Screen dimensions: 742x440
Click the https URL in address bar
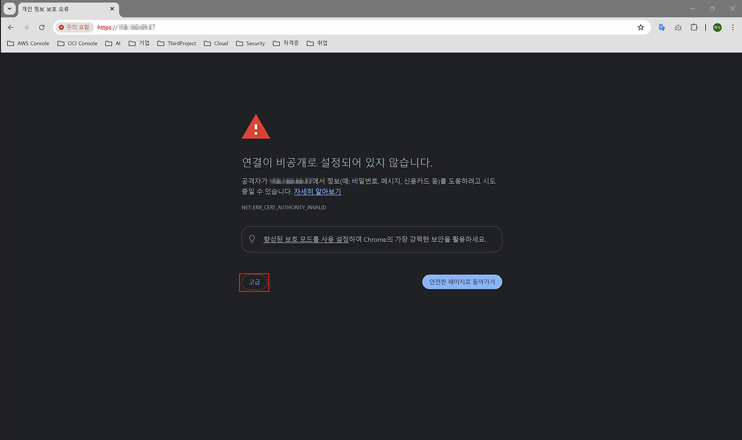[126, 27]
